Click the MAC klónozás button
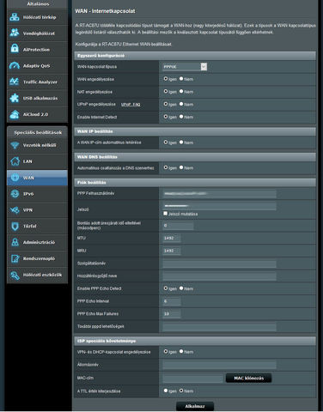The width and height of the screenshot is (323, 412). 248,379
